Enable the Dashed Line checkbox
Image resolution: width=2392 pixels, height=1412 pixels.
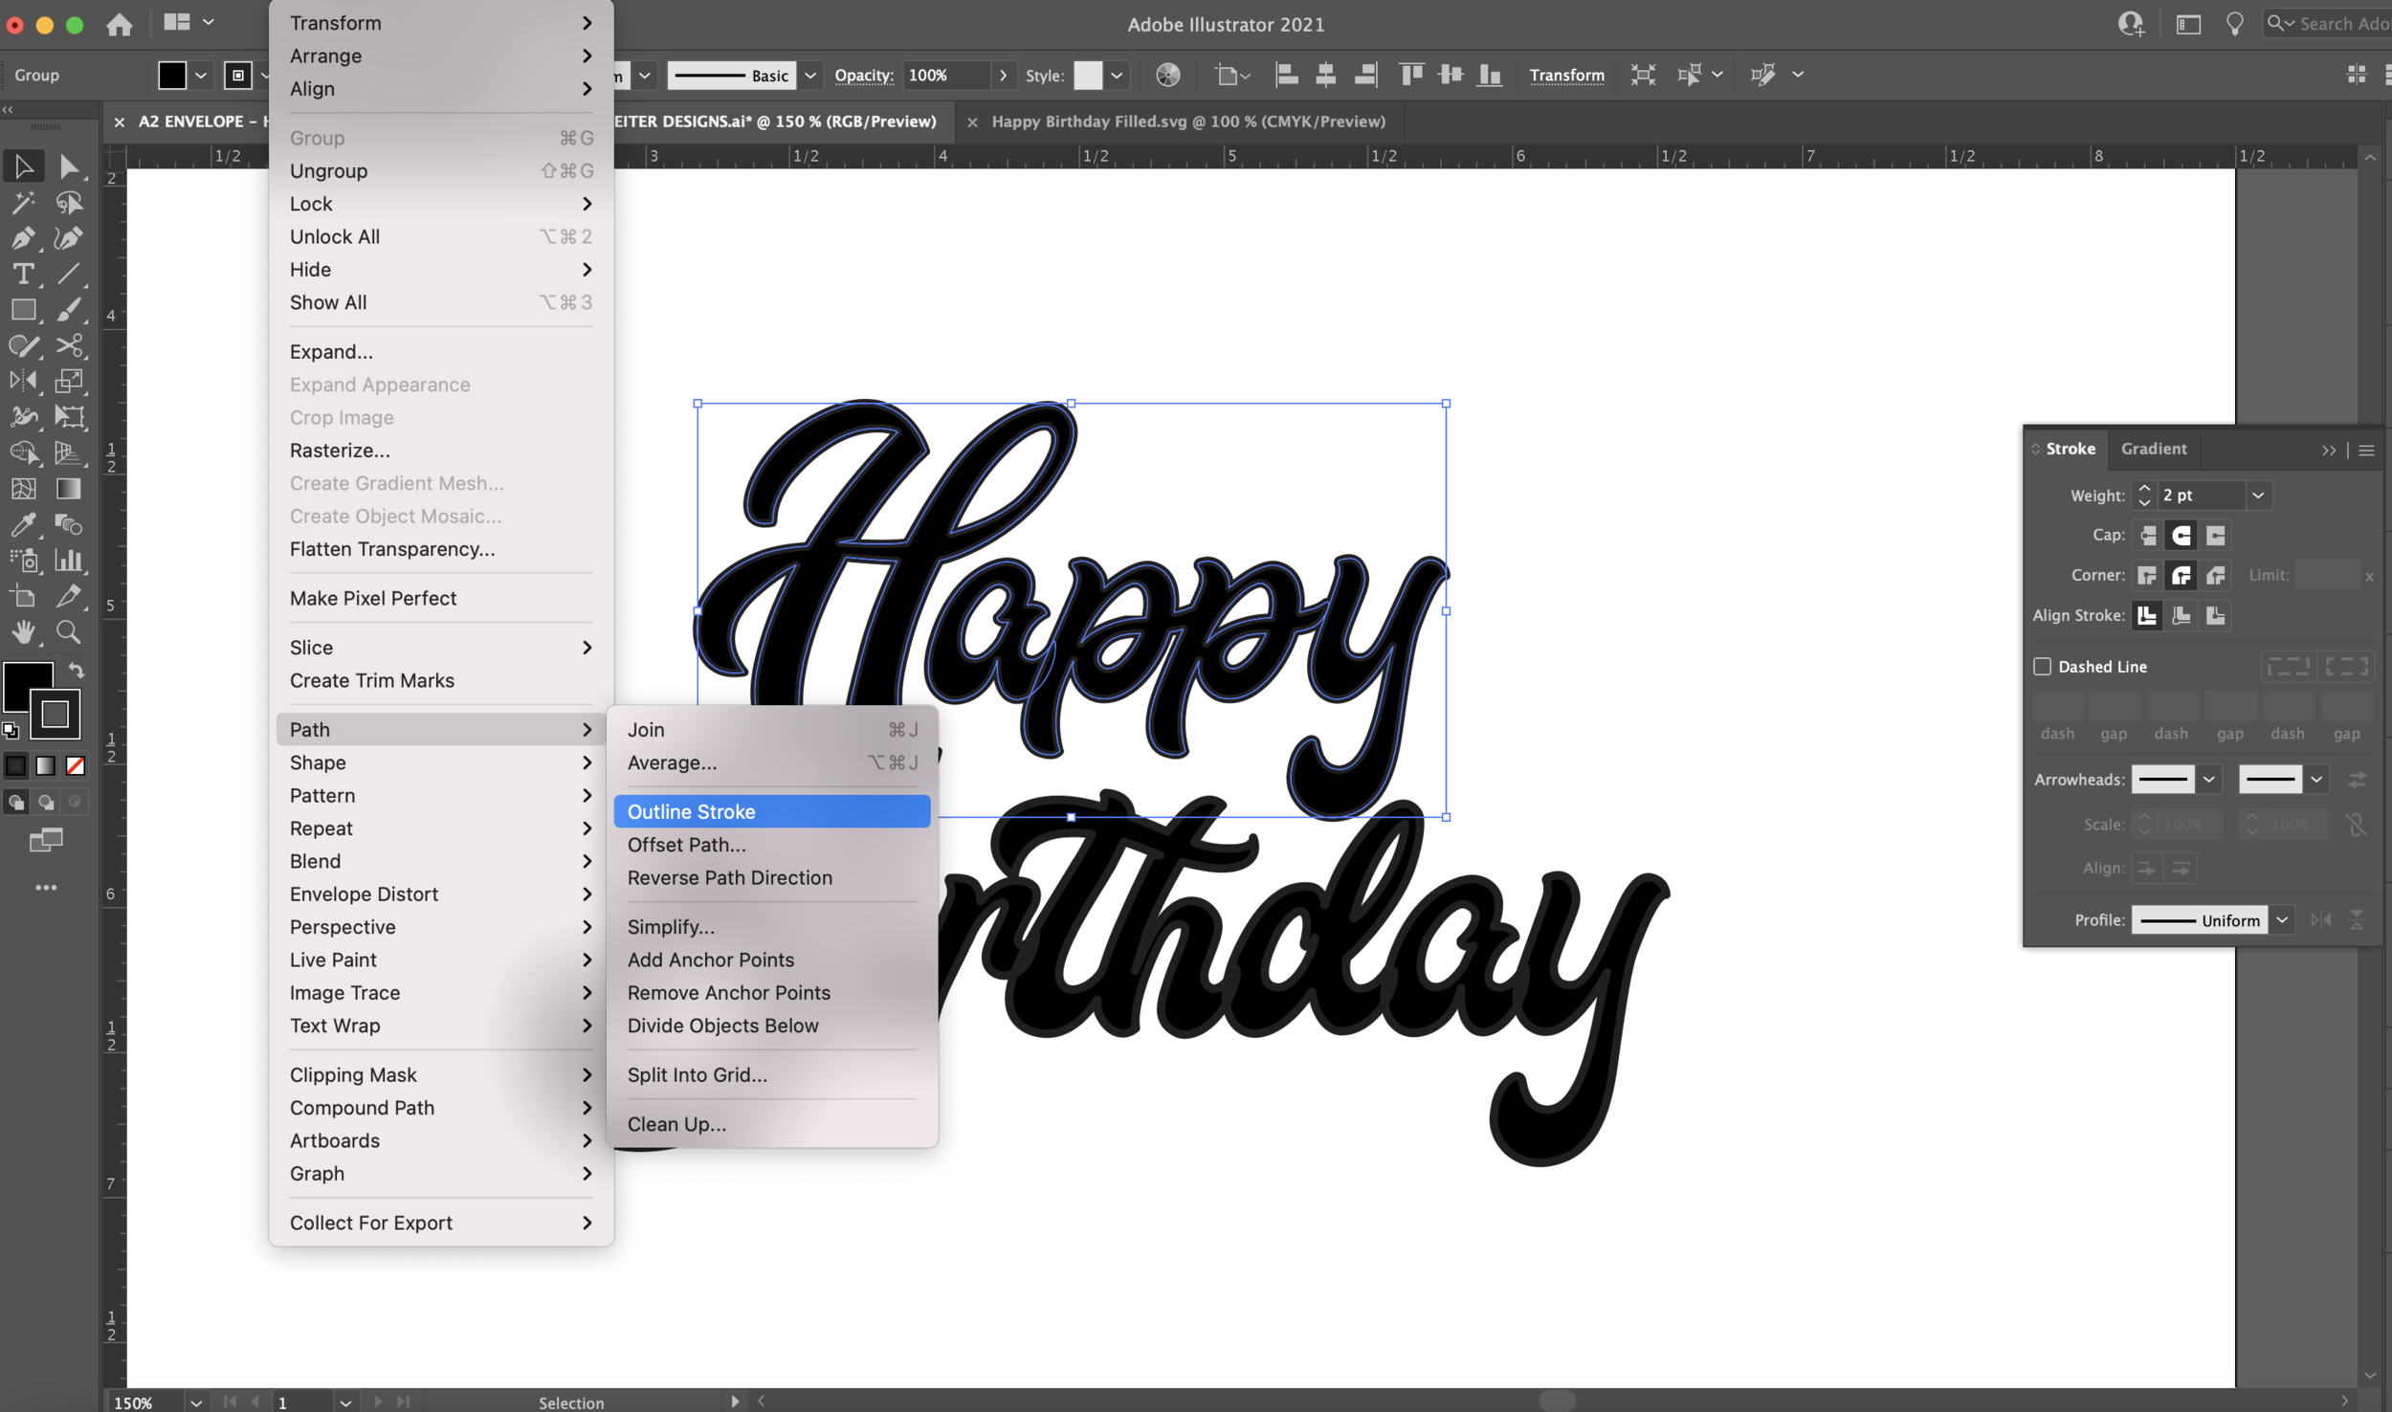tap(2042, 666)
